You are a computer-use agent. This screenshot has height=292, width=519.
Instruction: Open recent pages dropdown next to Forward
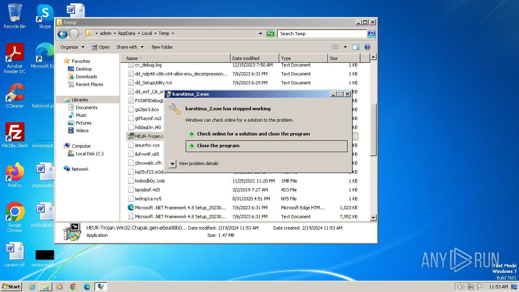(81, 34)
